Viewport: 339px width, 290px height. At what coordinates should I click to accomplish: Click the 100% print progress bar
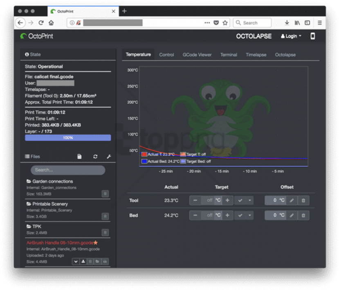(68, 138)
